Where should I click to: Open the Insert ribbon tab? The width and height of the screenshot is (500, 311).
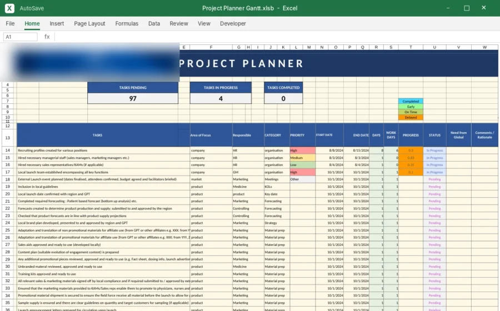(x=57, y=23)
